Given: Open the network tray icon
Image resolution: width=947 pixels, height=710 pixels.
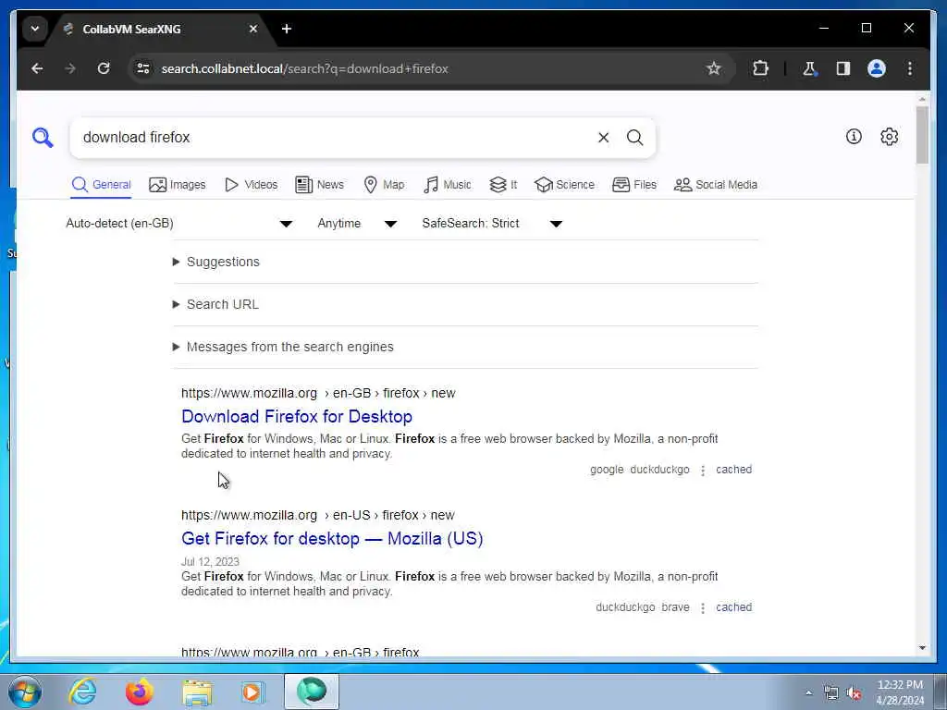Looking at the screenshot, I should coord(831,693).
